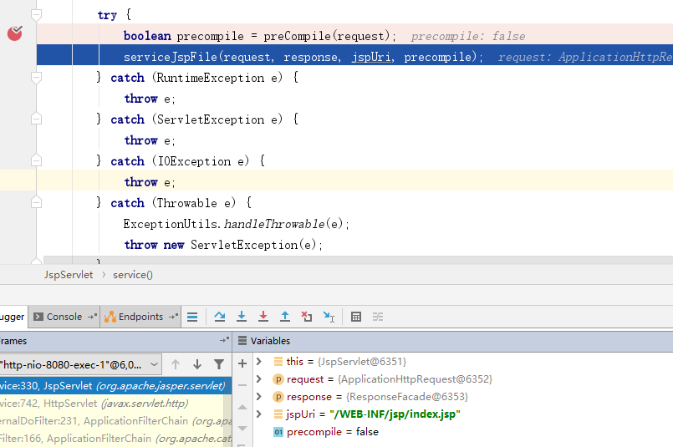
Task: Click the JspServlet breadcrumb
Action: (x=69, y=274)
